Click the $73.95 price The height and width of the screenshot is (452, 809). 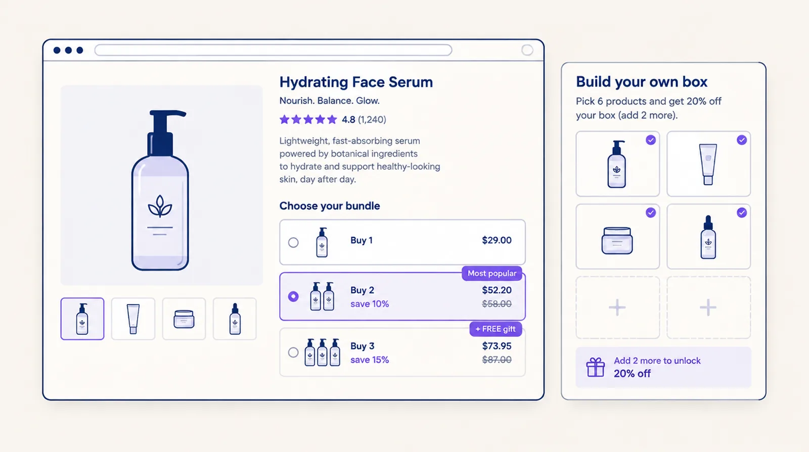pyautogui.click(x=497, y=346)
